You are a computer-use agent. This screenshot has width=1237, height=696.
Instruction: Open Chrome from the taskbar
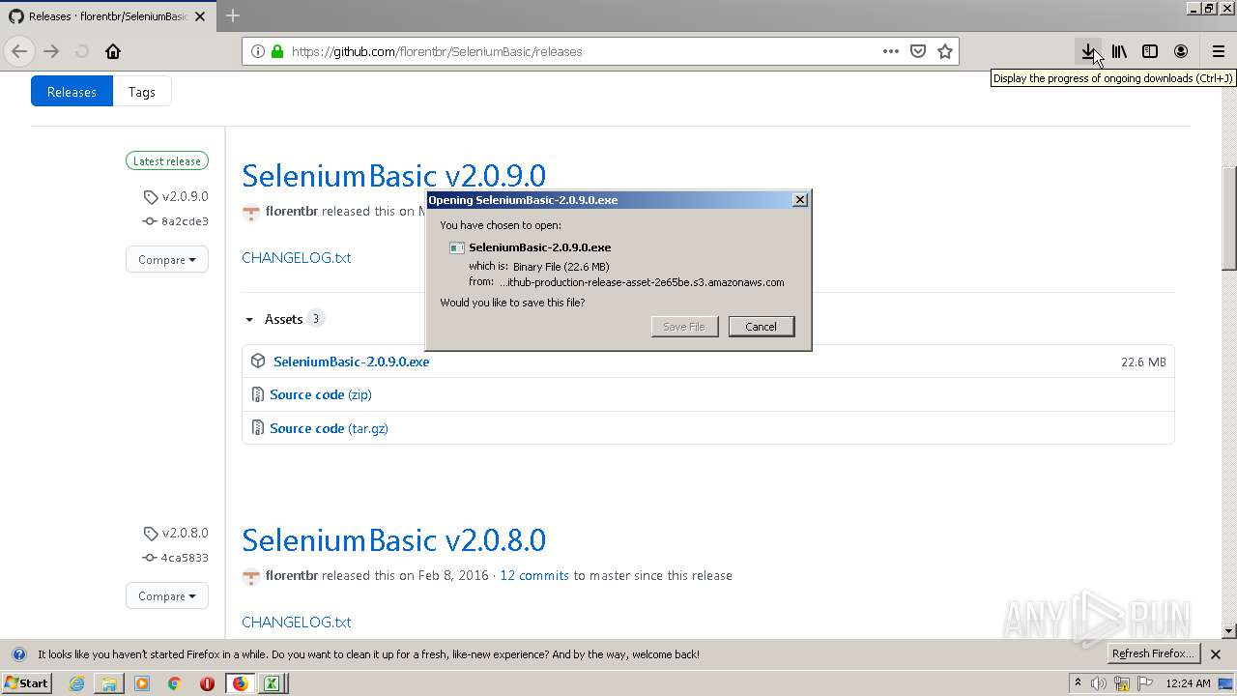coord(174,683)
